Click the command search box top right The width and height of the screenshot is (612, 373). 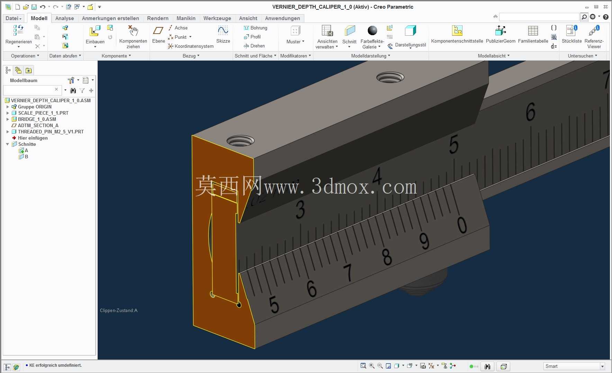tap(539, 17)
